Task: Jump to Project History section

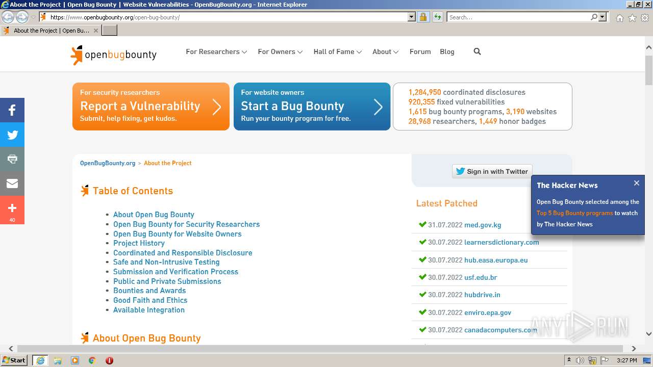Action: [x=139, y=243]
